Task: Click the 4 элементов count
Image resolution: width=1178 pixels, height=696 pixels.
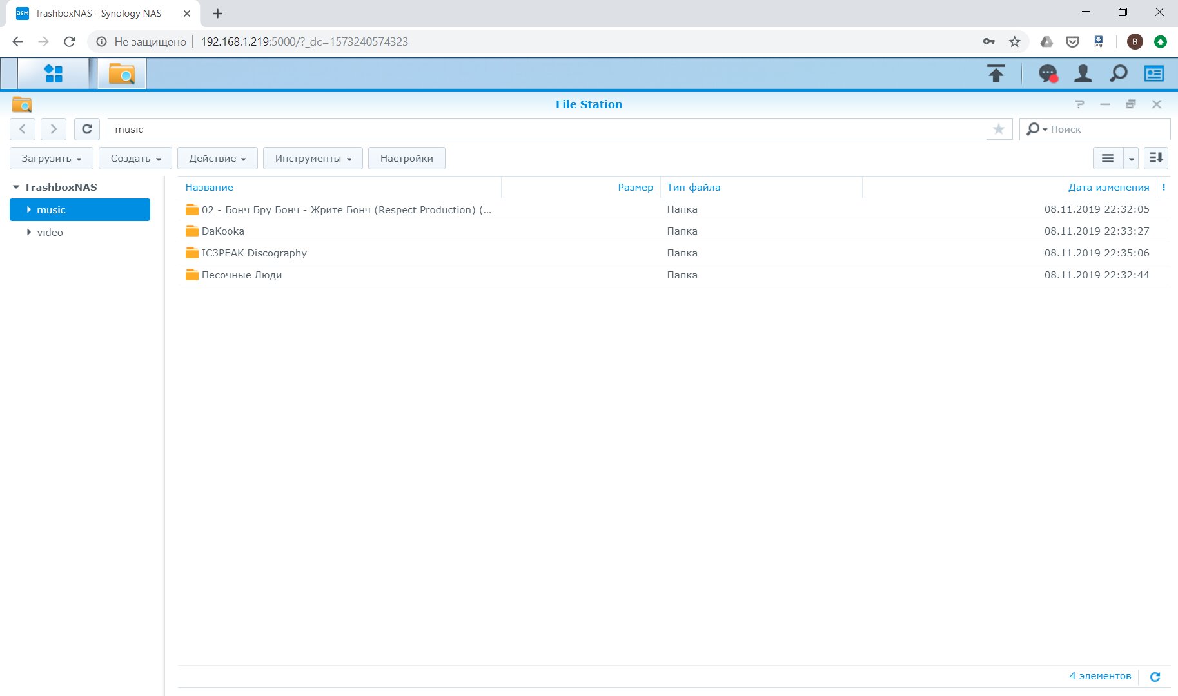Action: tap(1100, 676)
